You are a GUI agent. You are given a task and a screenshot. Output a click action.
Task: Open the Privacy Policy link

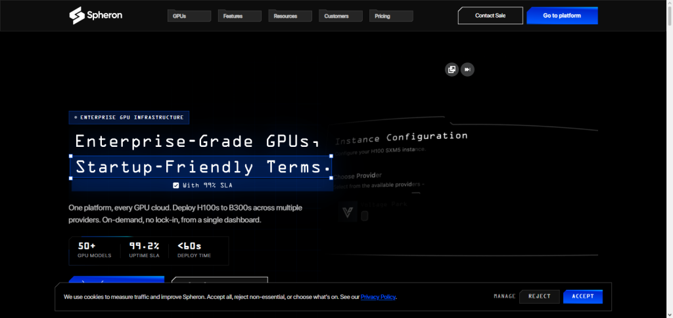pos(378,296)
